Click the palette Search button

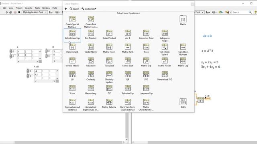coord(74,9)
